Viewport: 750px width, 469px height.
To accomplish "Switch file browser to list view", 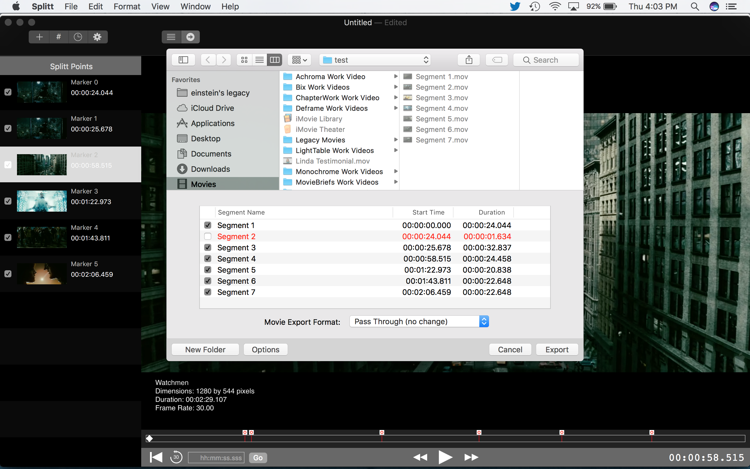I will tap(259, 60).
